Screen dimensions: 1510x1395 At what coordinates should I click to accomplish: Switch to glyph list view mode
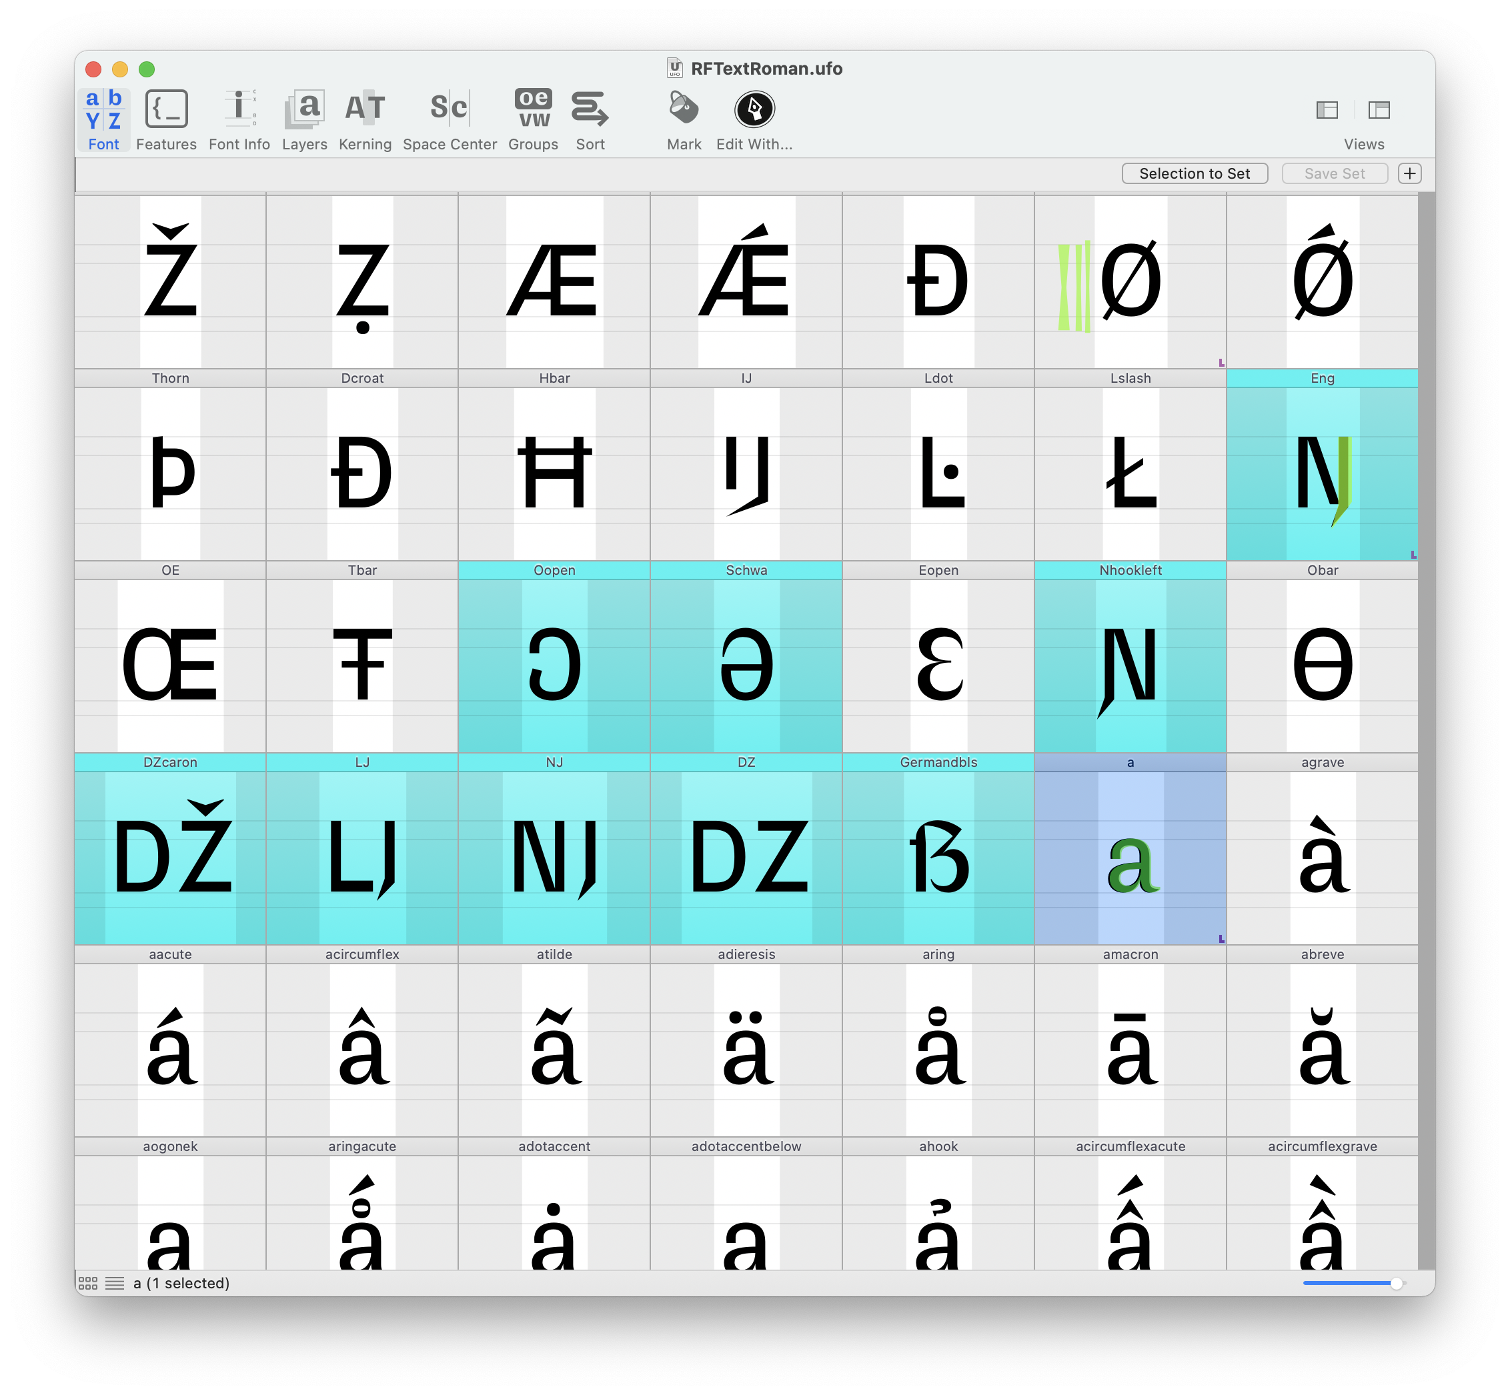tap(115, 1284)
